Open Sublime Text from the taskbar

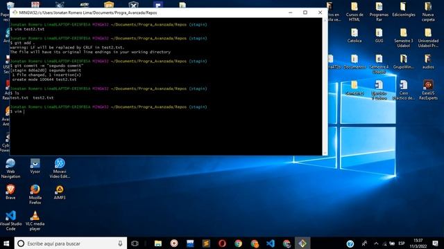click(206, 243)
